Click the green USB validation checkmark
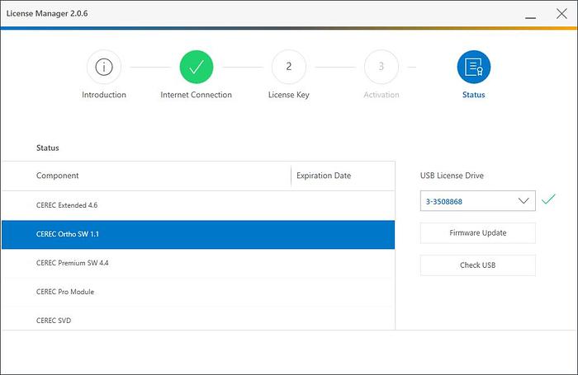Image resolution: width=578 pixels, height=375 pixels. pyautogui.click(x=548, y=200)
